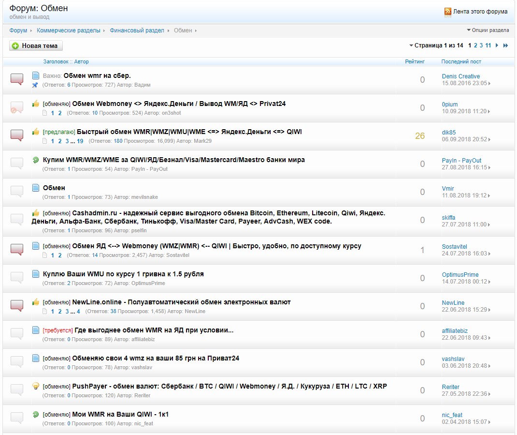Open Коммерческие разделы breadcrumb
Viewport: 517px width, 435px height.
coord(68,30)
